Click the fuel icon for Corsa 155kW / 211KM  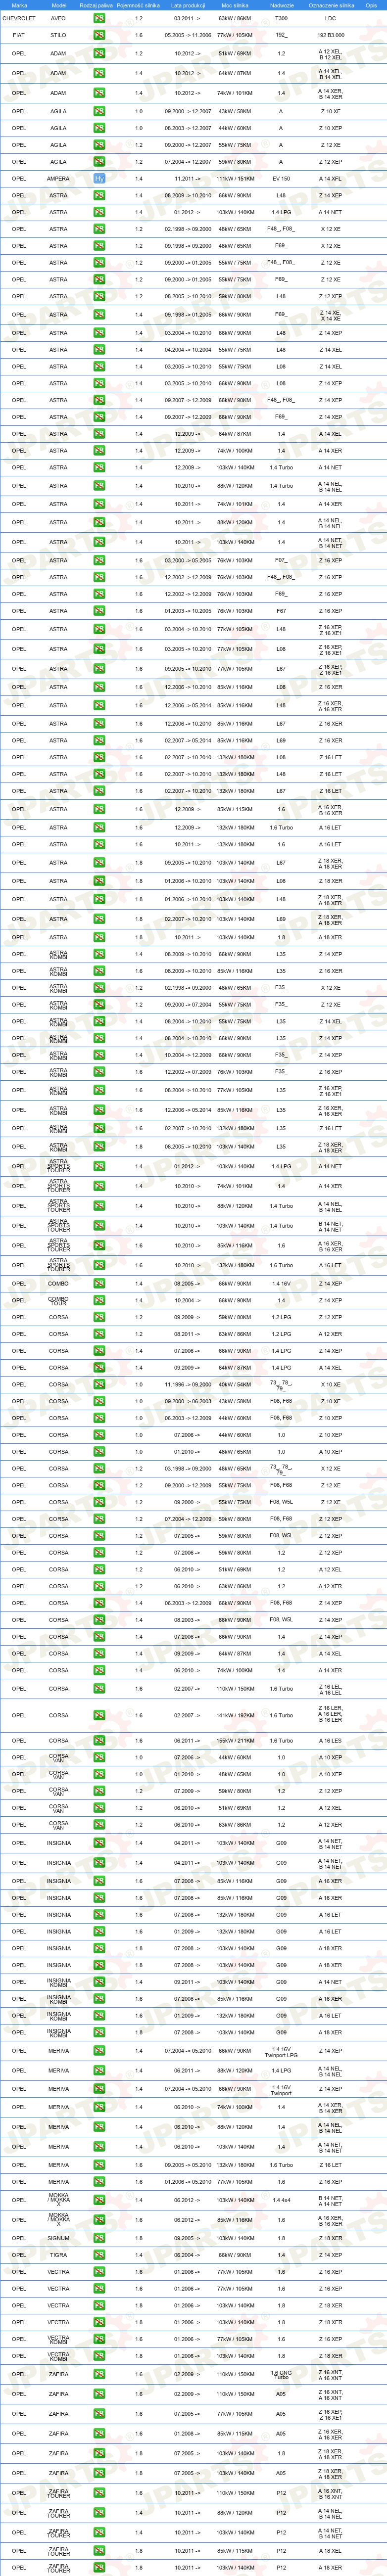[x=99, y=1740]
